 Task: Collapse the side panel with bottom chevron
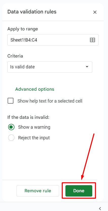[100, 208]
